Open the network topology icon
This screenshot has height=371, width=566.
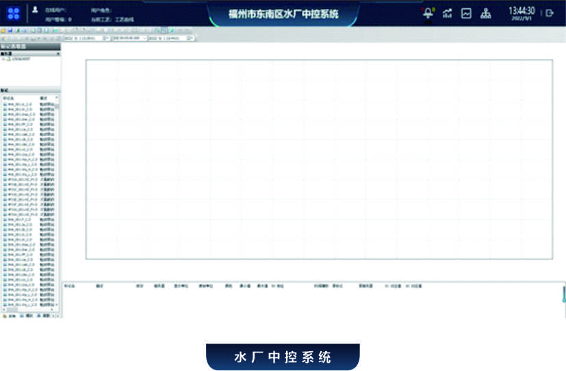(x=486, y=13)
